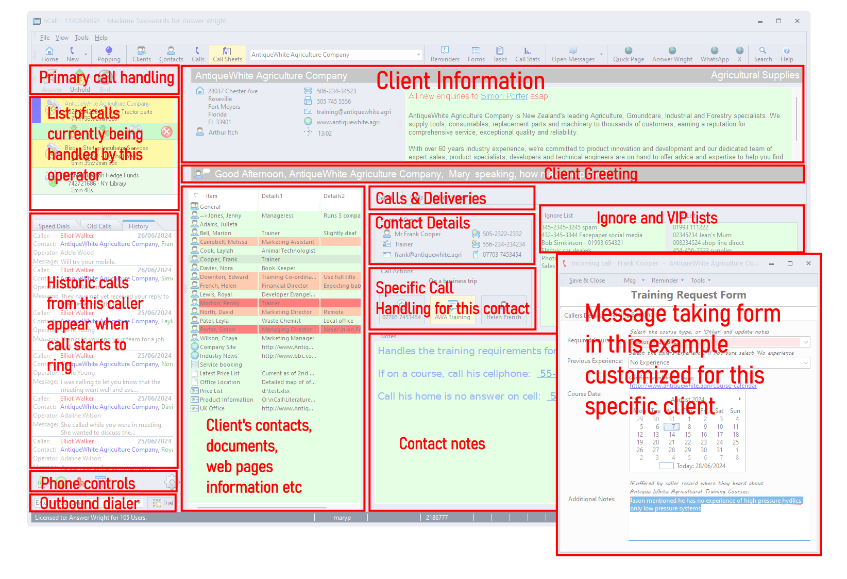Open the Help menu
Screen dimensions: 847x579
click(x=101, y=38)
